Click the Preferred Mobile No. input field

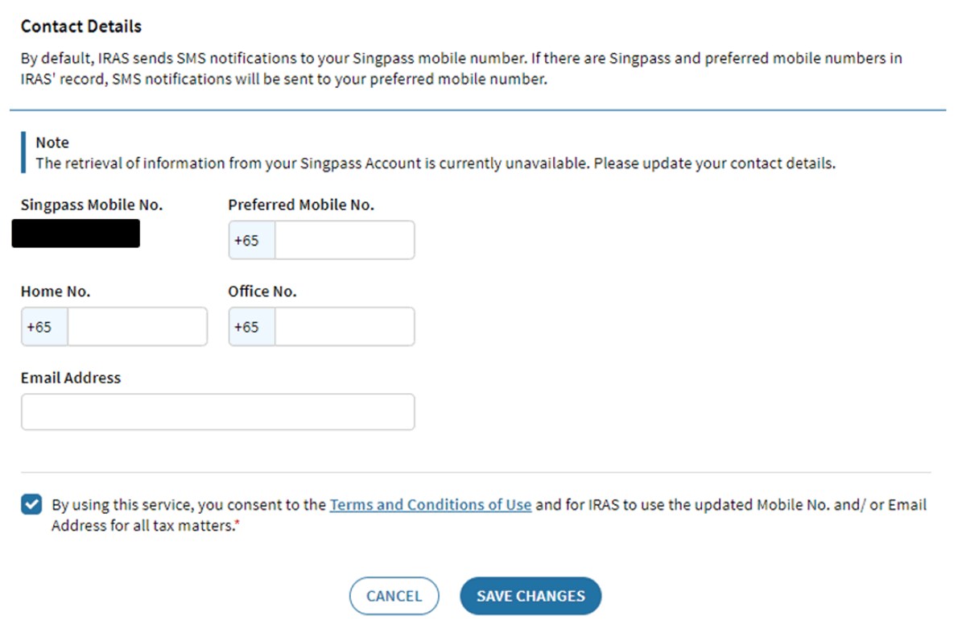point(344,241)
